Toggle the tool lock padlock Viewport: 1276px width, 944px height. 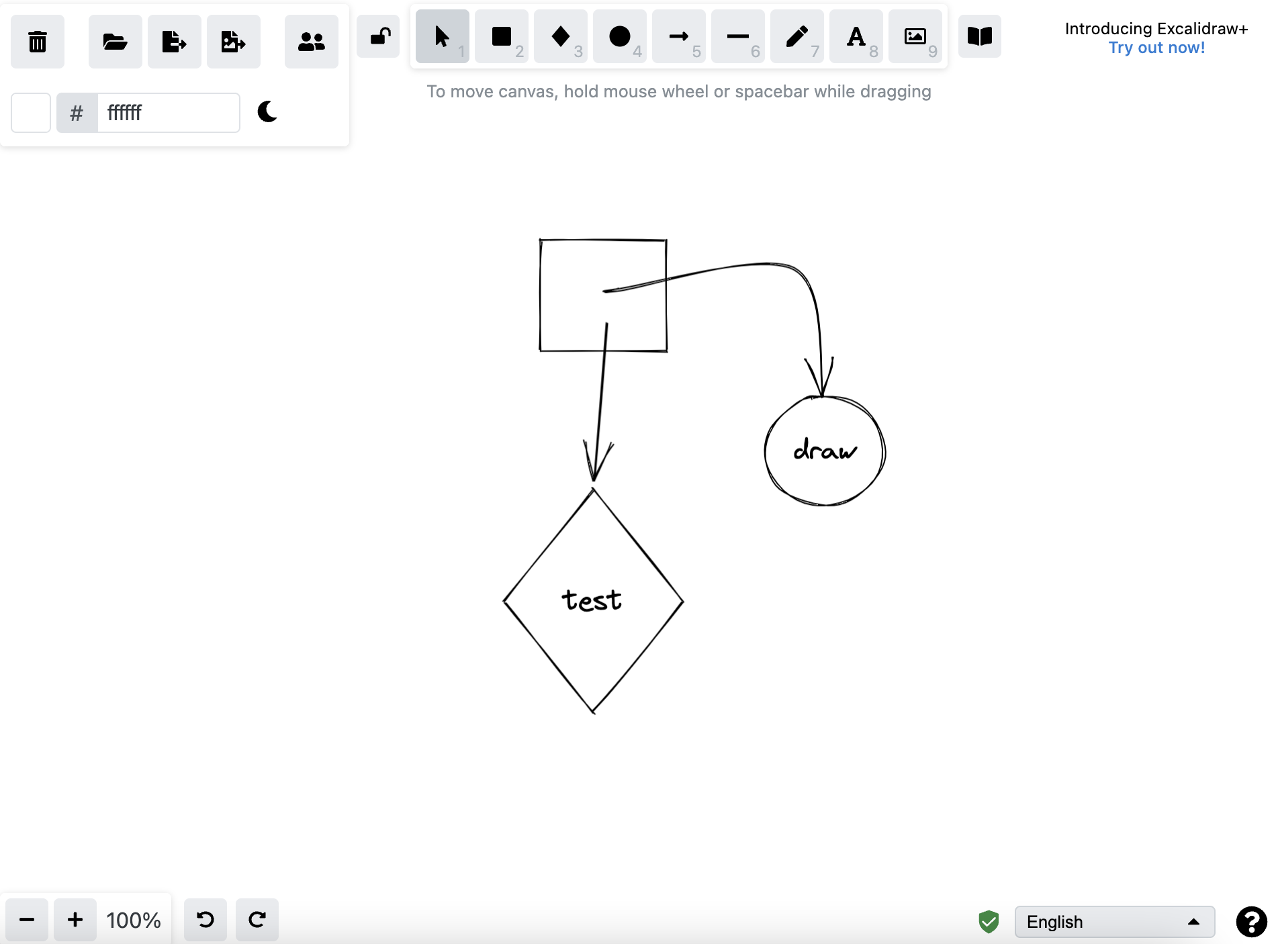[379, 36]
